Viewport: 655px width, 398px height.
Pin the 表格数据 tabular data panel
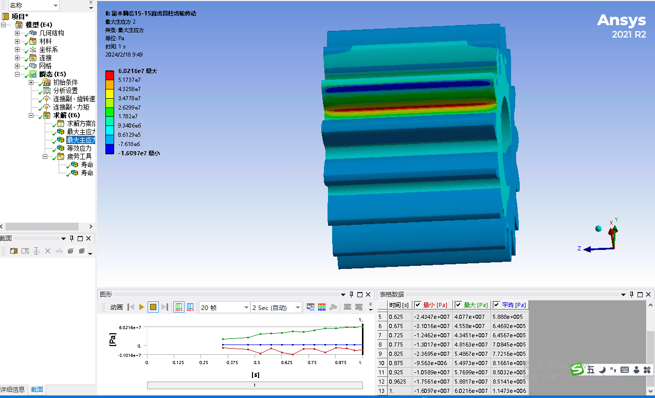(x=631, y=295)
